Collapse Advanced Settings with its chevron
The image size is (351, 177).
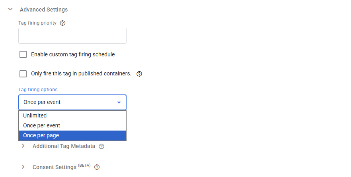(x=10, y=10)
